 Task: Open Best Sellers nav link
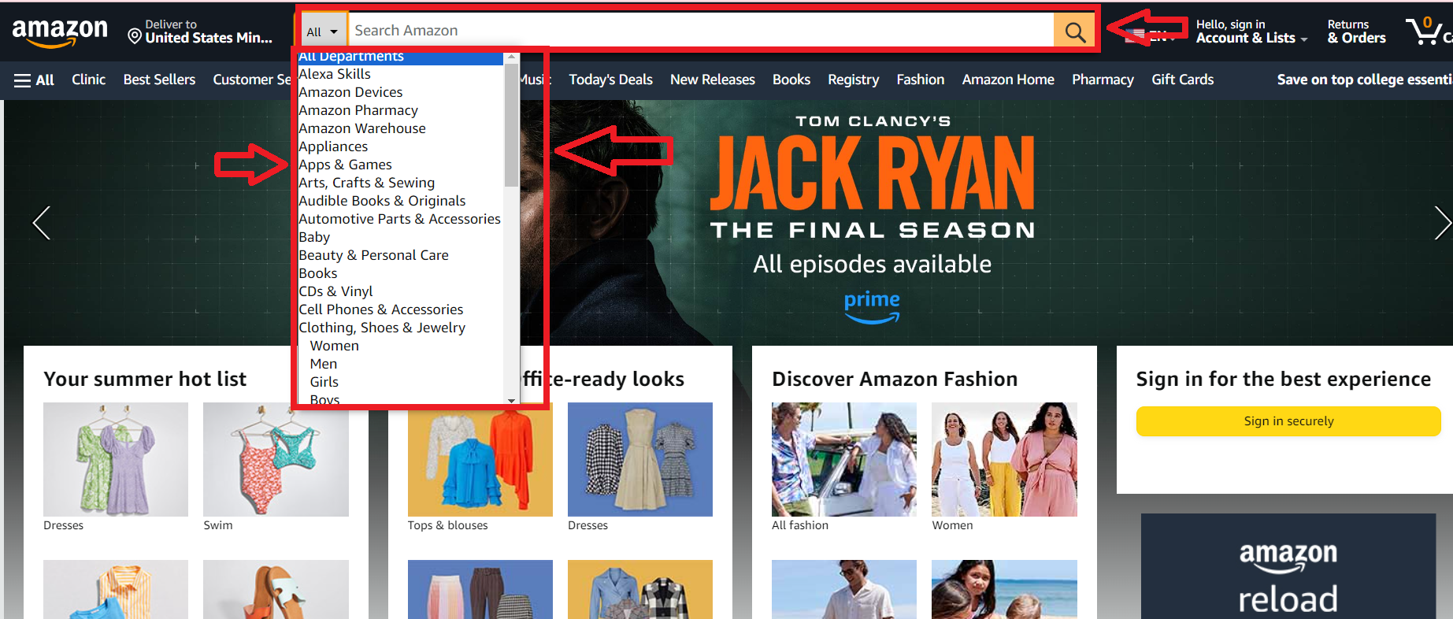click(159, 80)
